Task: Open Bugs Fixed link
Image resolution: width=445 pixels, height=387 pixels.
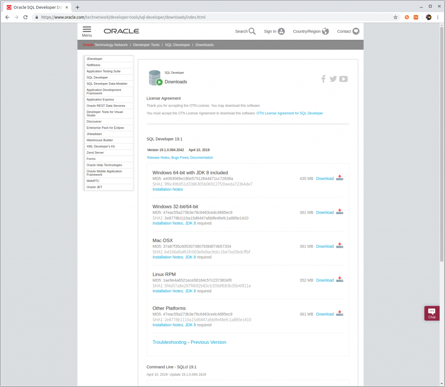Action: (179, 158)
